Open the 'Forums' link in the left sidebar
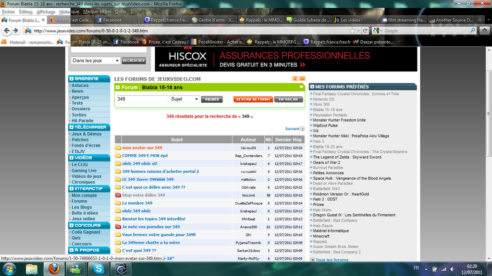 click(x=79, y=201)
